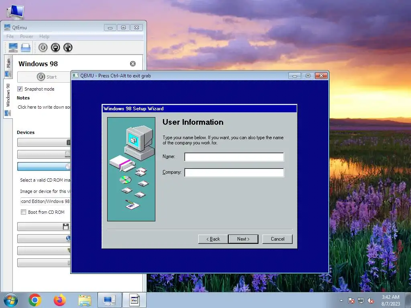Click the muted speaker volume tray icon

(370, 300)
